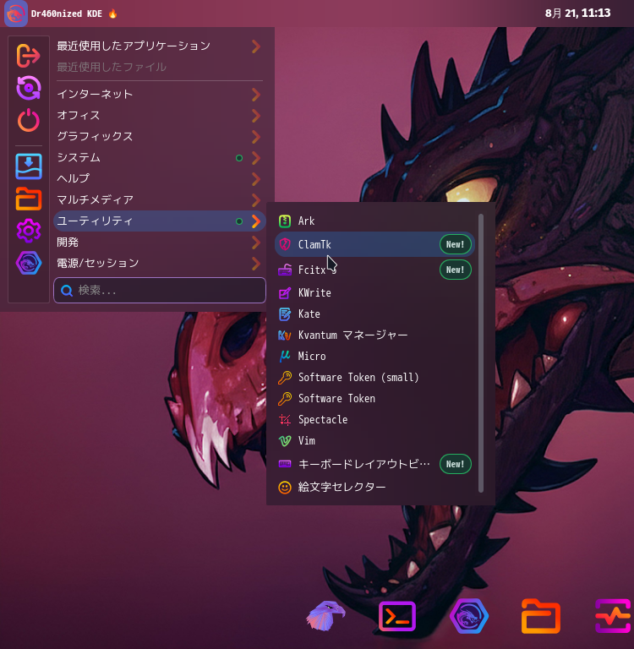Expand the ヘルプ category arrow
This screenshot has width=634, height=649.
pyautogui.click(x=256, y=179)
